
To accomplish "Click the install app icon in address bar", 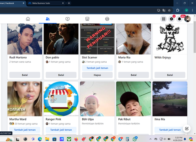I will (158, 10).
